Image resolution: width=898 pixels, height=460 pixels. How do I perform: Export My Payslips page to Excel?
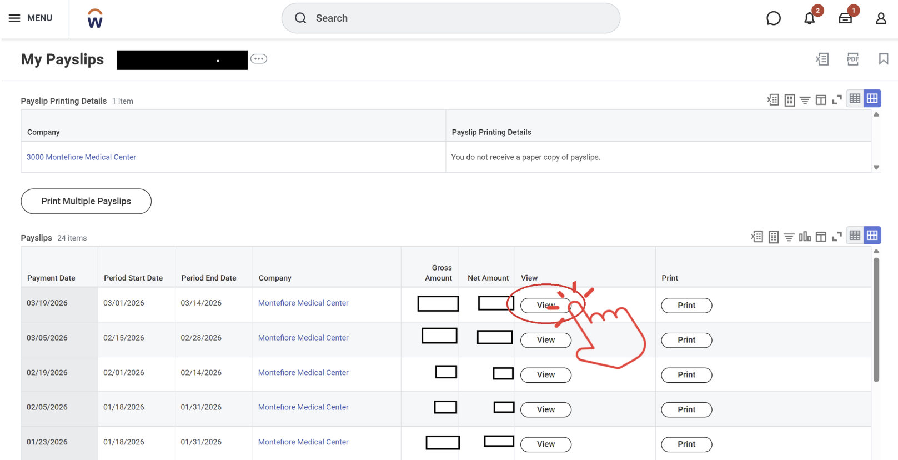(x=822, y=59)
